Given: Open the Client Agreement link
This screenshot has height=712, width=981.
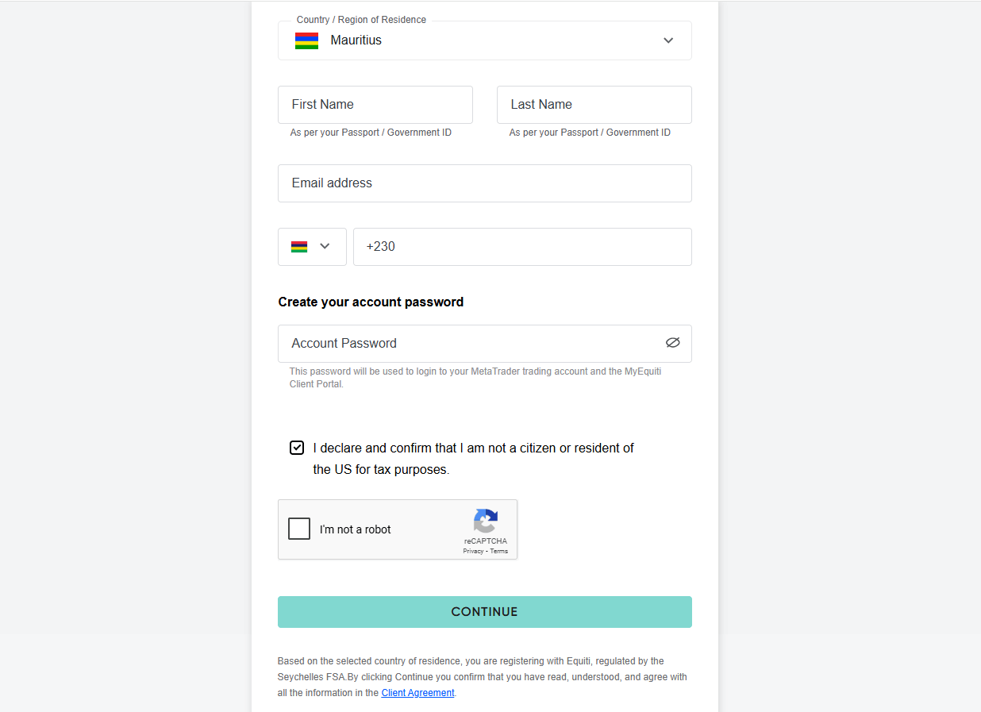Looking at the screenshot, I should coord(417,693).
